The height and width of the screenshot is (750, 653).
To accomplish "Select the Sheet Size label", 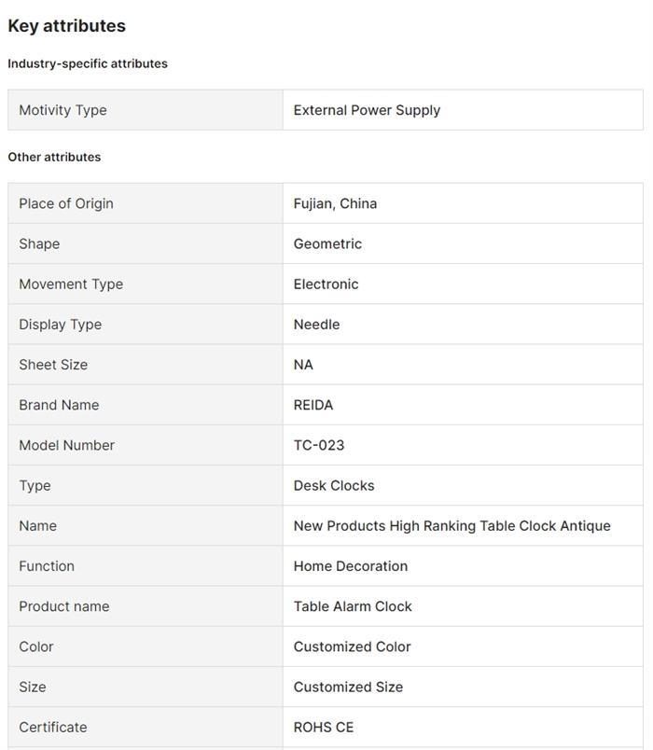I will (x=53, y=365).
